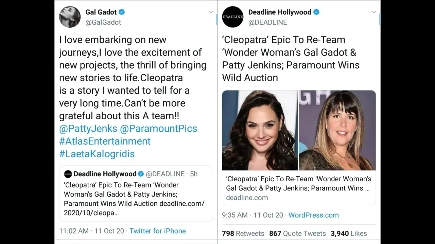Open the @ParamountPics mention
435x244 pixels.
158,128
